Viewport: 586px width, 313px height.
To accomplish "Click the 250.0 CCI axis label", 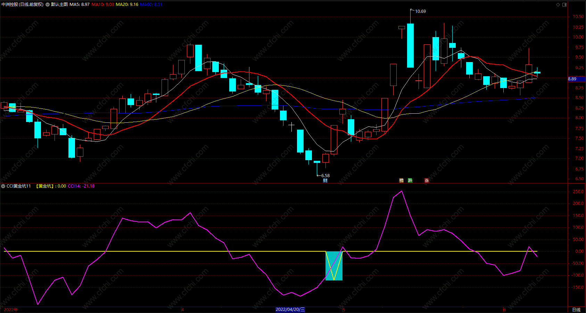I will pyautogui.click(x=578, y=192).
